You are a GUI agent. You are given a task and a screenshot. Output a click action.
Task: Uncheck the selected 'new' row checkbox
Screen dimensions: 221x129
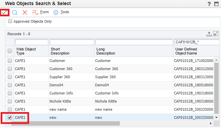[10, 117]
